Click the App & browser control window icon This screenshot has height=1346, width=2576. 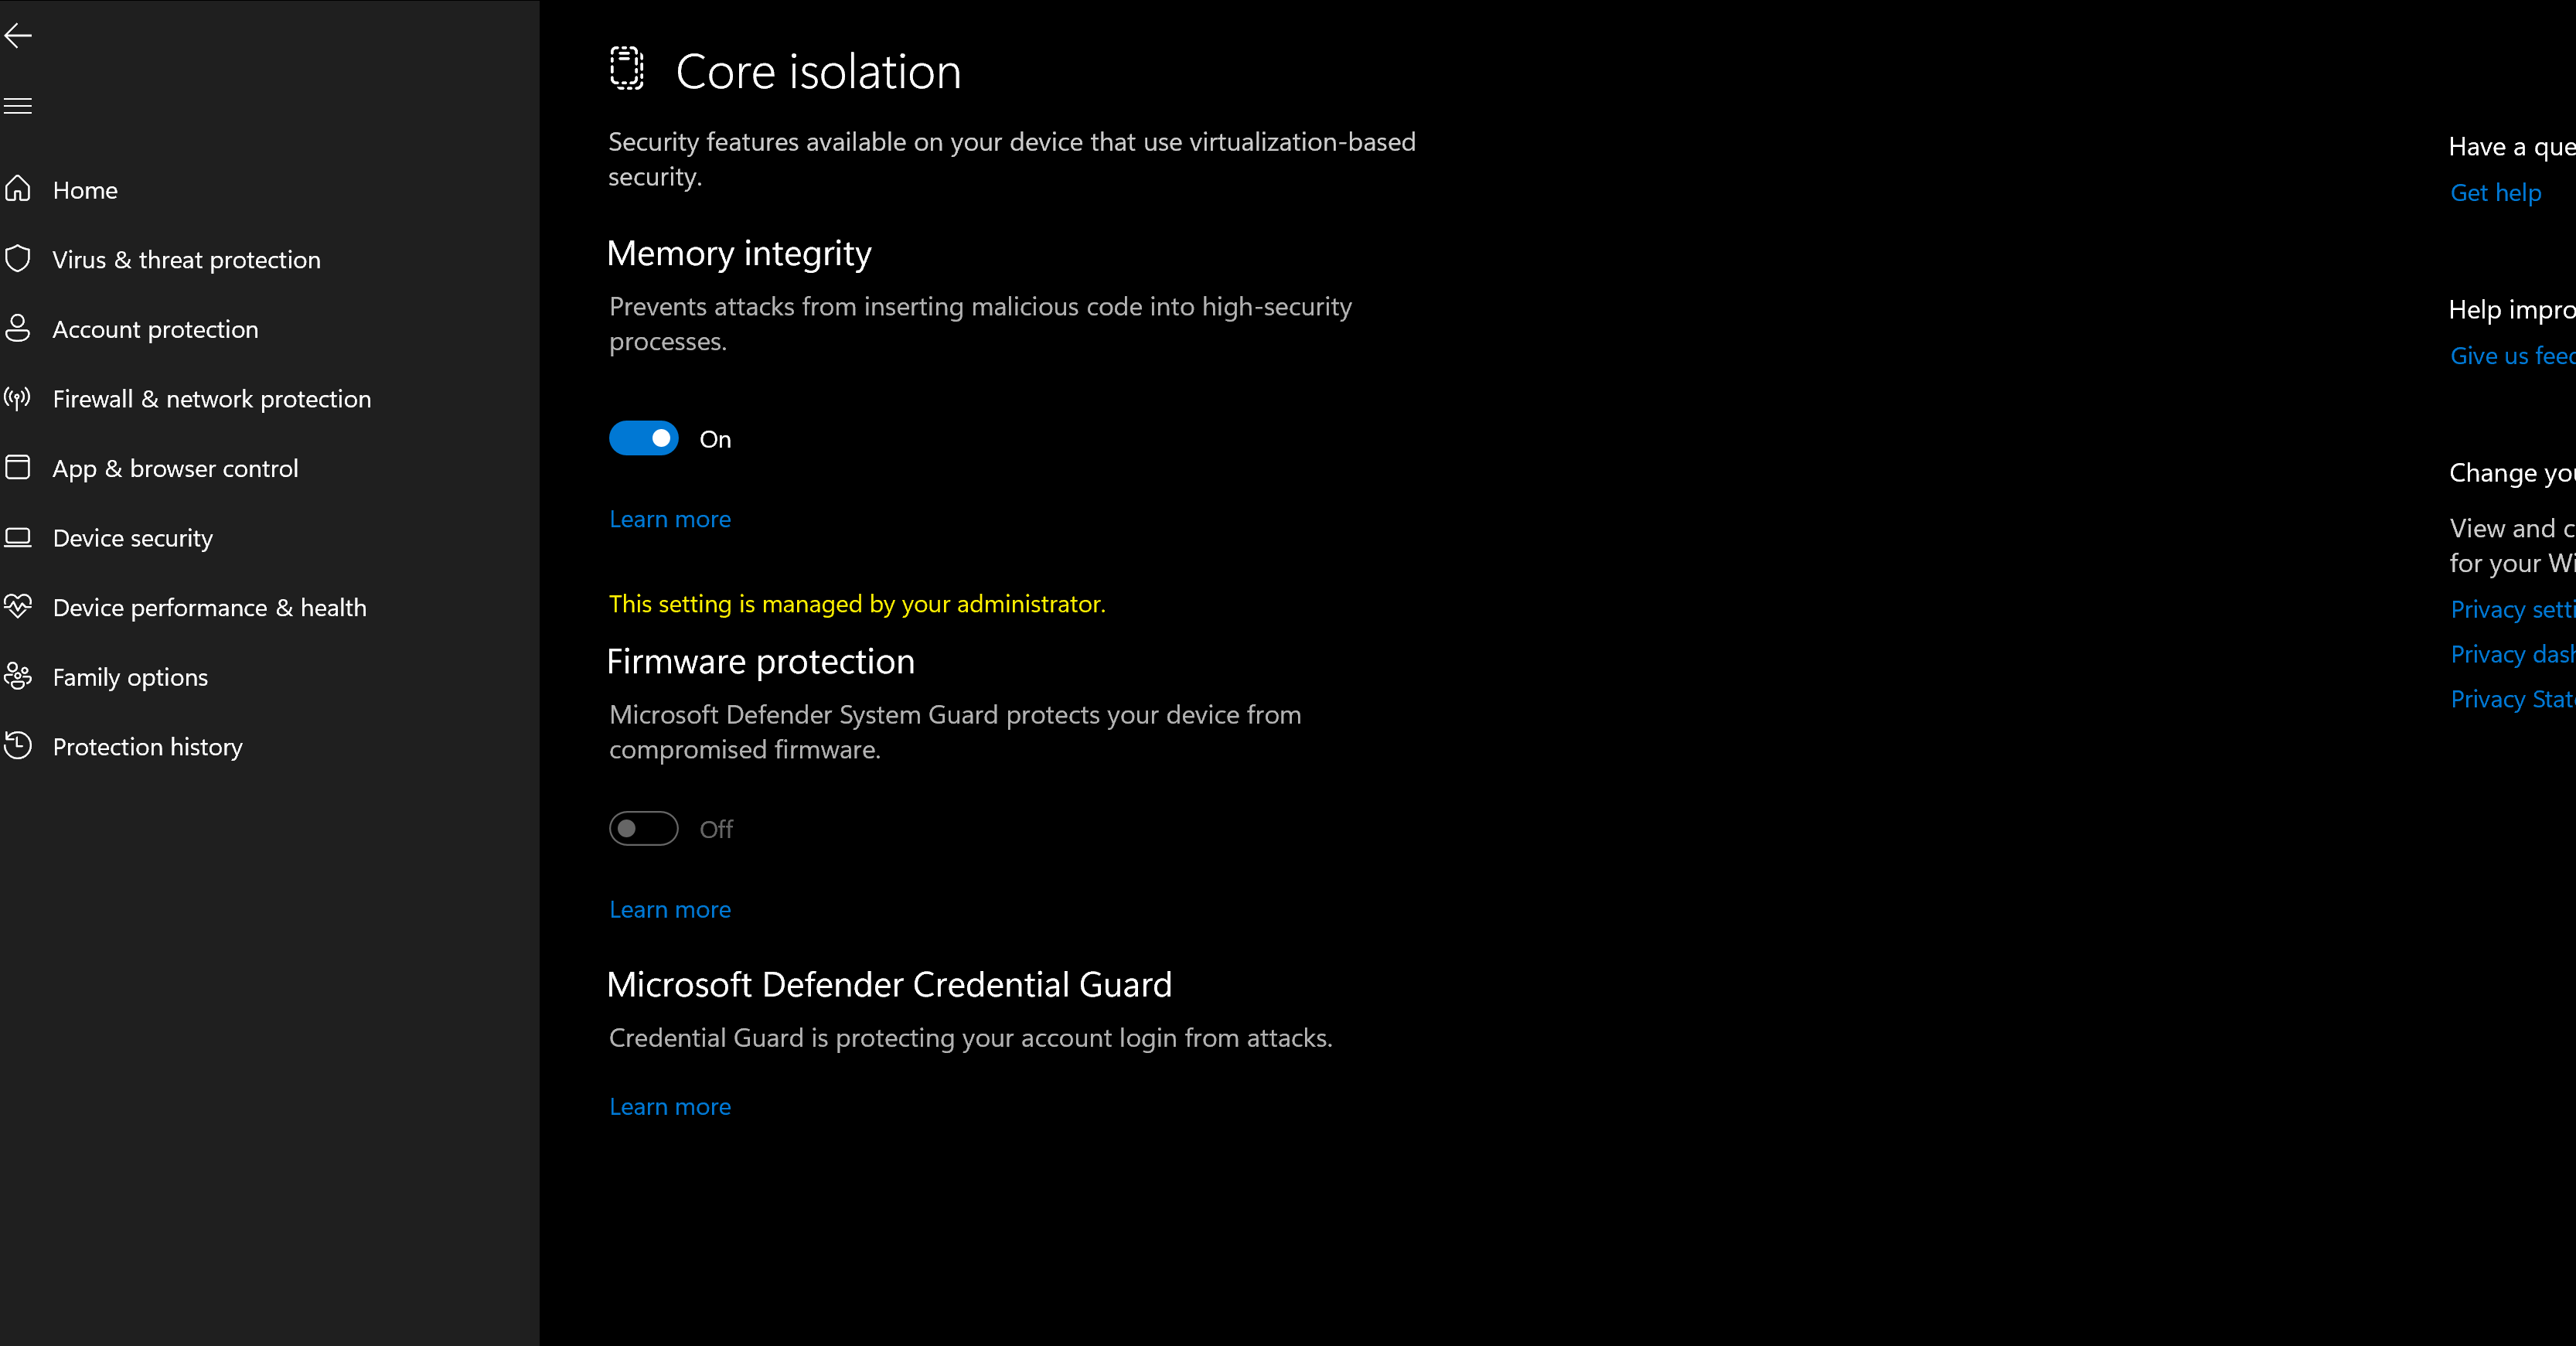pos(18,467)
